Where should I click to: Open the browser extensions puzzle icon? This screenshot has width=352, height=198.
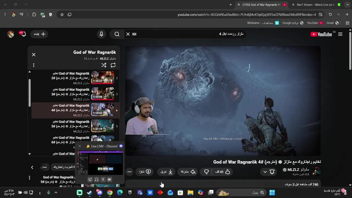(x=34, y=15)
